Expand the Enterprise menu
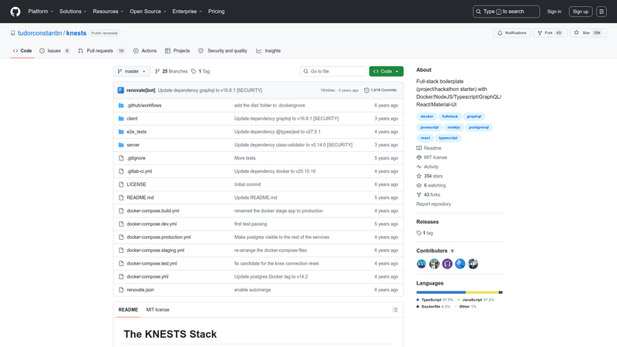 [187, 12]
